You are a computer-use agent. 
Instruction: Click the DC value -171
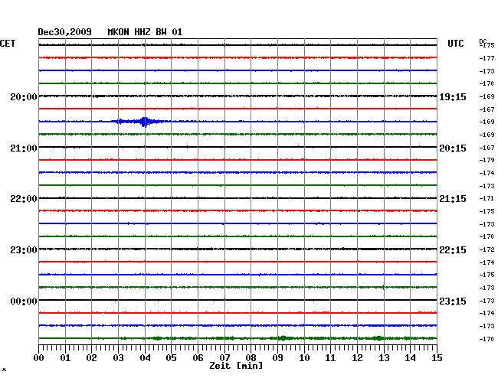point(487,198)
